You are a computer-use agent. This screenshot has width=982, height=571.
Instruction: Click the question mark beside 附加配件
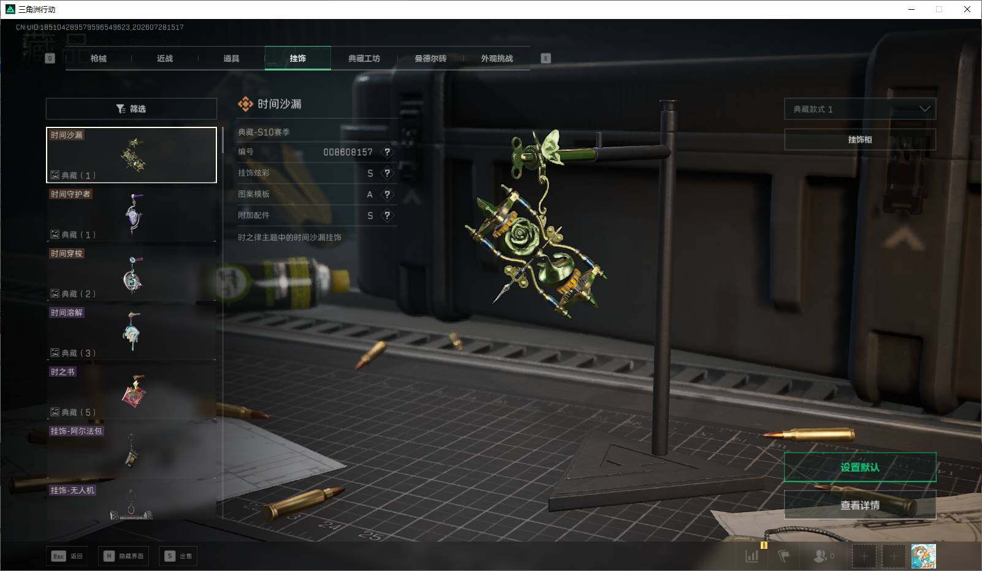coord(387,216)
